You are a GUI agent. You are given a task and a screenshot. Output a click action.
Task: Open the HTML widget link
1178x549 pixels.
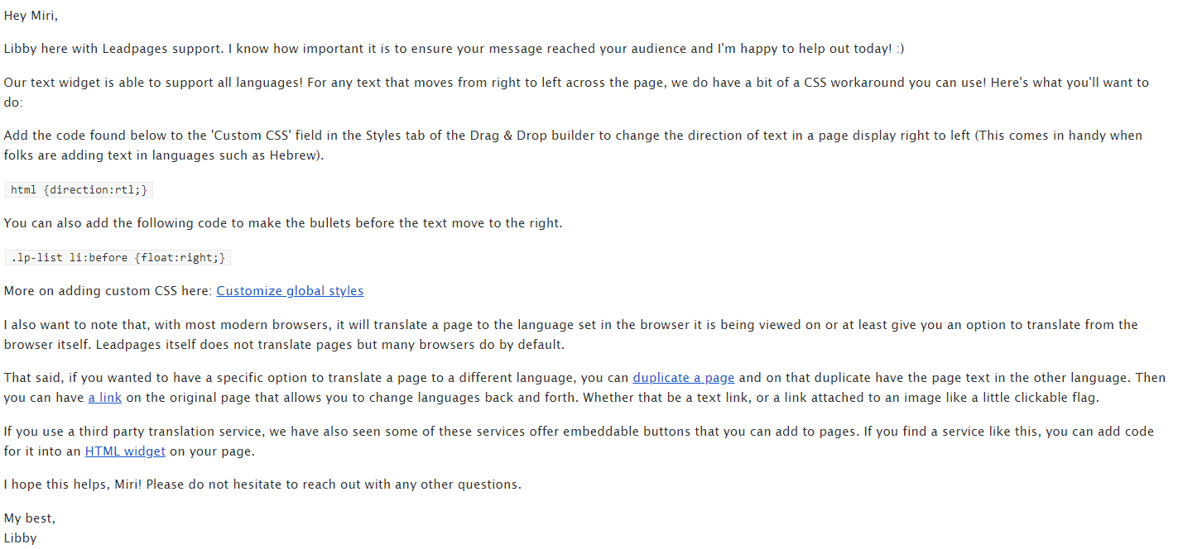coord(125,451)
